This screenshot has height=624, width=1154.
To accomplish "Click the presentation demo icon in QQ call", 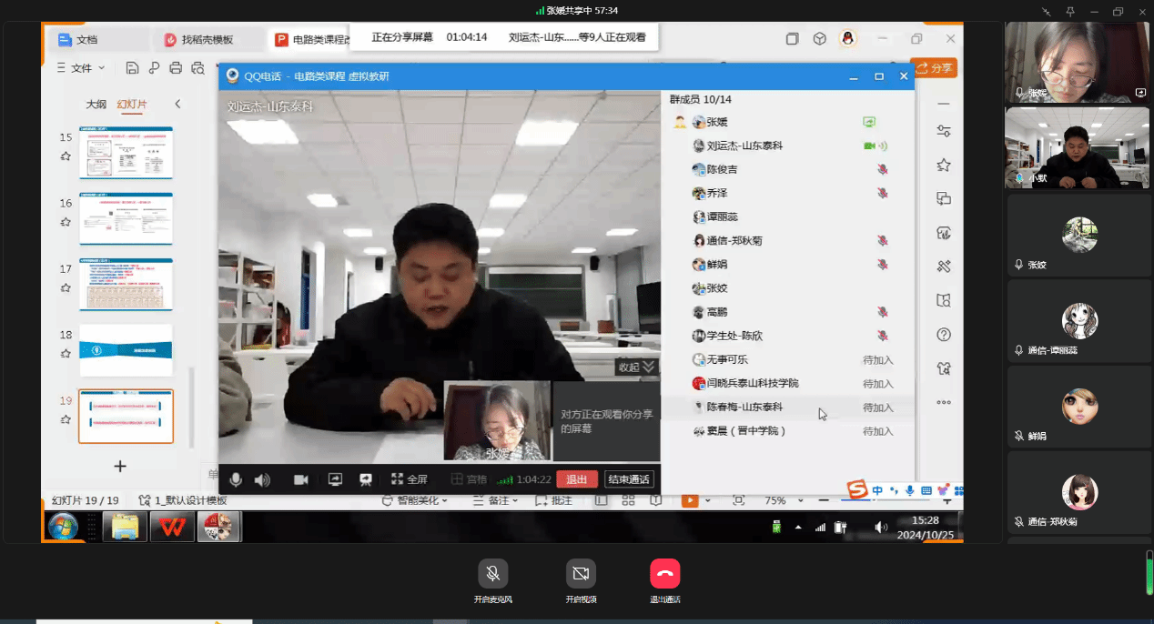I will tap(366, 479).
